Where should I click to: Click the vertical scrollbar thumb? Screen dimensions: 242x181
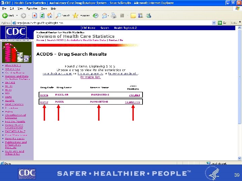tap(239, 77)
